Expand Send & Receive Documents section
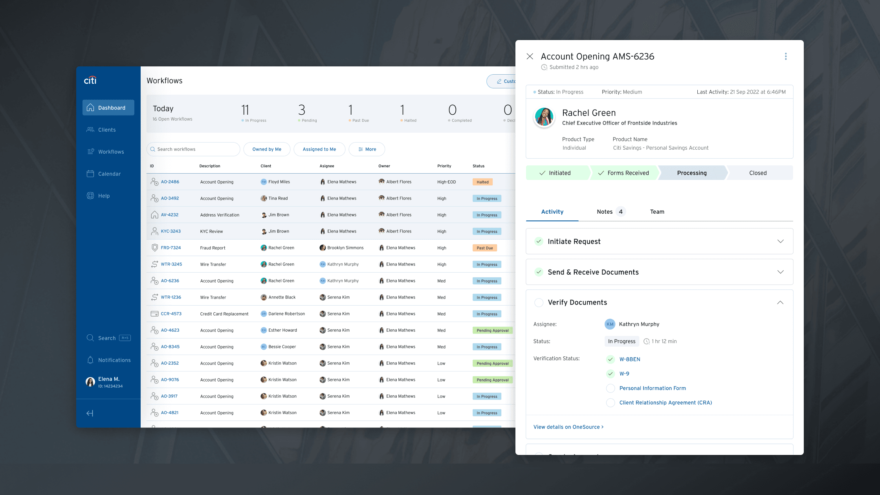 781,272
